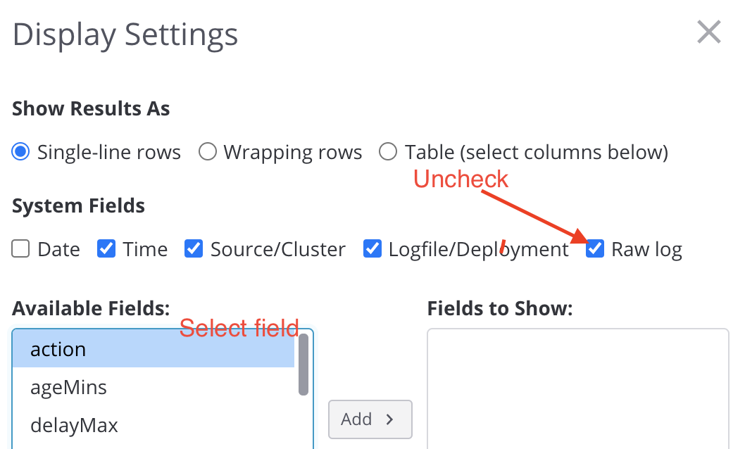Click the Raw log label text
Image resolution: width=745 pixels, height=449 pixels.
[646, 250]
